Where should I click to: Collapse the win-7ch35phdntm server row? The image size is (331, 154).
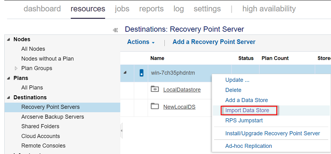click(x=125, y=73)
